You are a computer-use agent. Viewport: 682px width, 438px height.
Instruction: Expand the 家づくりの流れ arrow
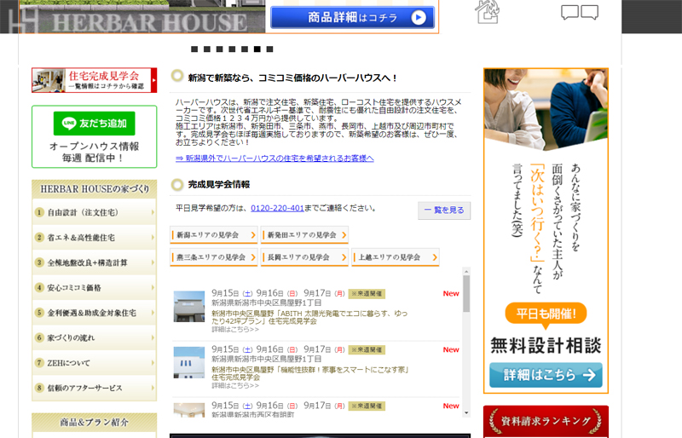point(153,338)
